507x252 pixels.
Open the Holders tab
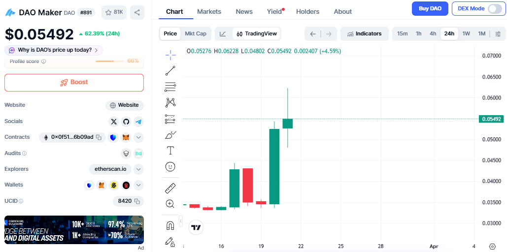[x=307, y=12]
